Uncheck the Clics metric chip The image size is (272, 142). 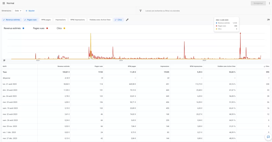118,20
